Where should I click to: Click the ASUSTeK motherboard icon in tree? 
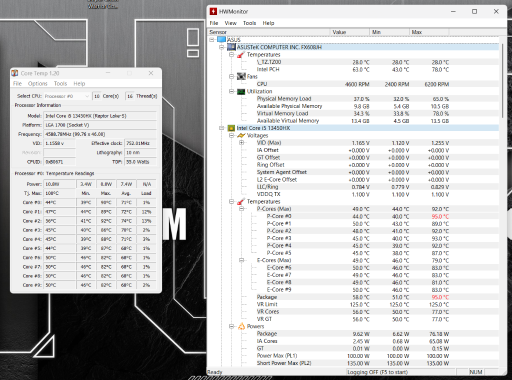pos(231,47)
